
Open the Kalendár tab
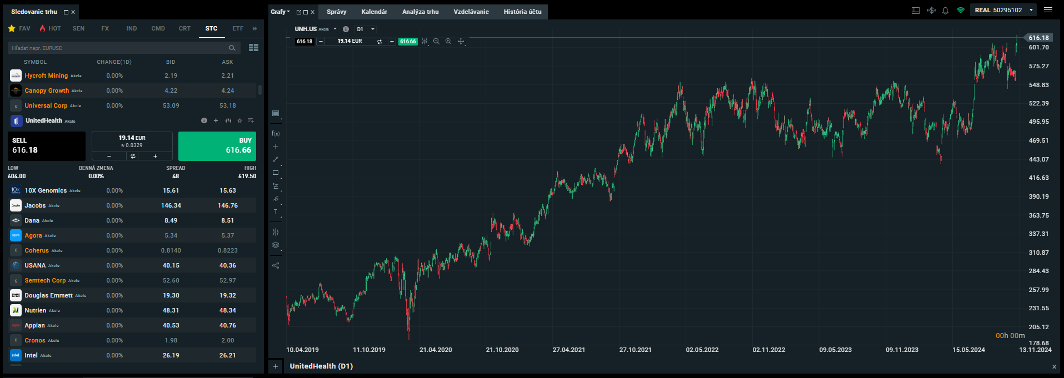[x=374, y=12]
